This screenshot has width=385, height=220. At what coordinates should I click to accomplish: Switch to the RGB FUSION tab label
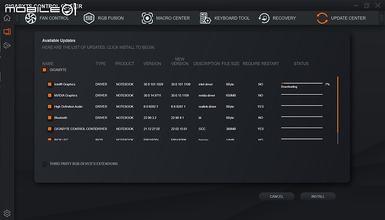pos(111,18)
